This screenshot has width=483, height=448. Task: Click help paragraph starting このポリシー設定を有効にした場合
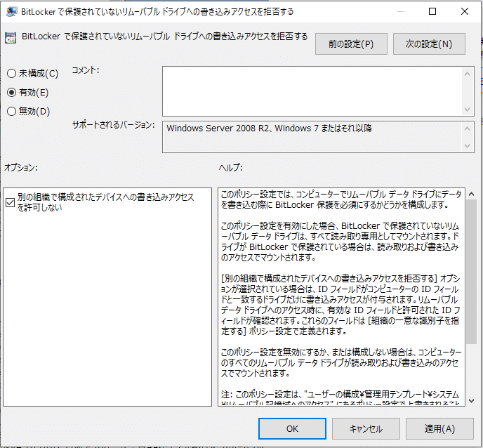(x=340, y=242)
